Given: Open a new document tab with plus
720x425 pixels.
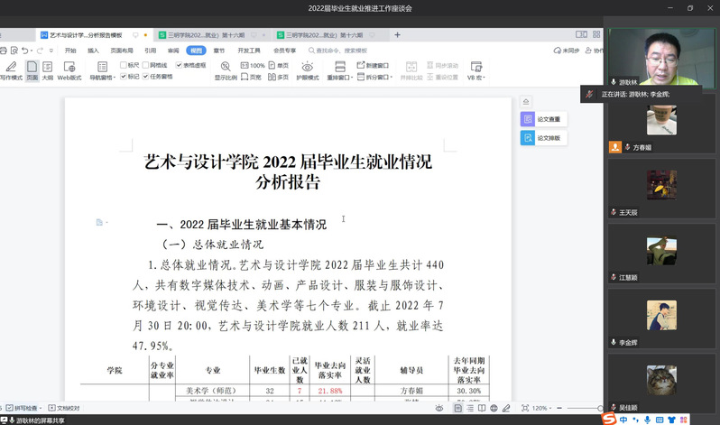Looking at the screenshot, I should (398, 35).
